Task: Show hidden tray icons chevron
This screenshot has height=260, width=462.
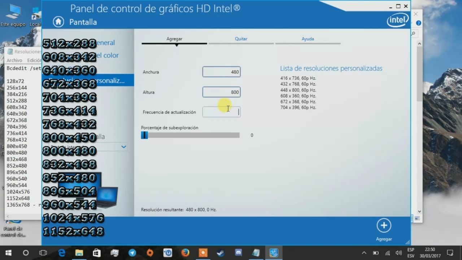Action: (364, 253)
